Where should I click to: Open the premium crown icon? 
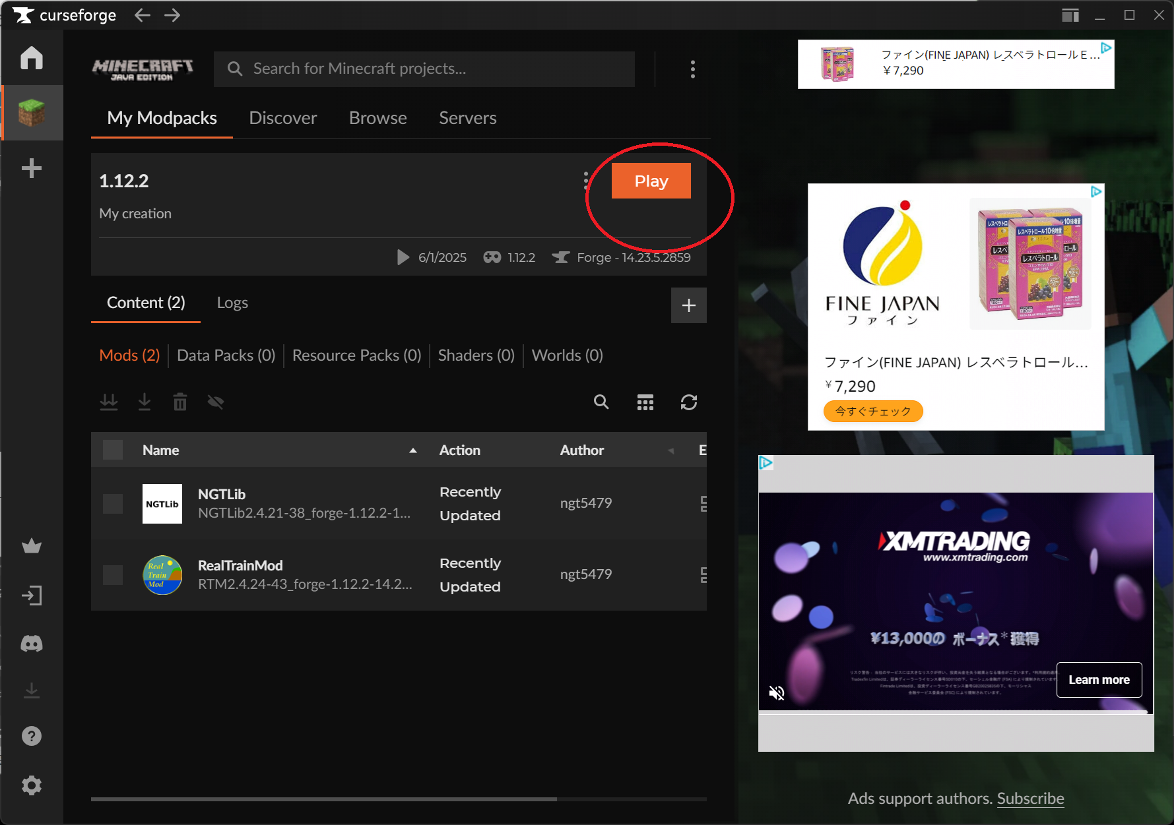click(x=32, y=546)
